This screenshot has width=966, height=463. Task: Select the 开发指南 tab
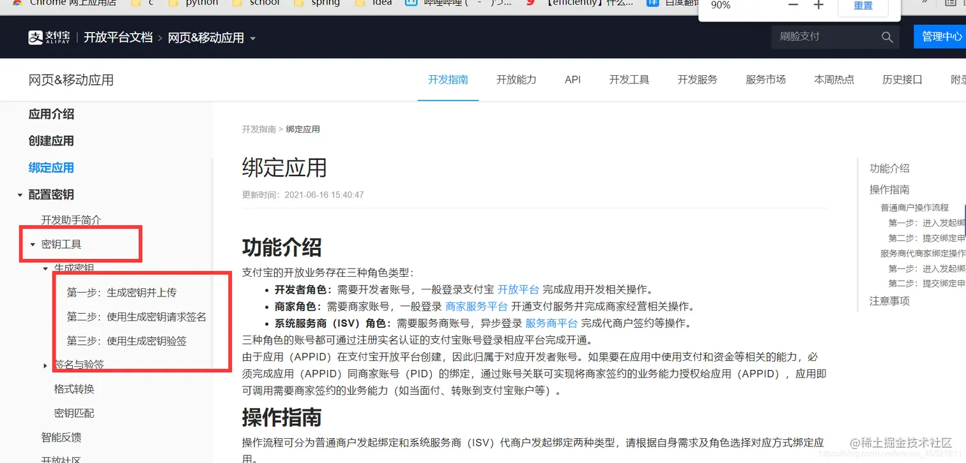[448, 80]
